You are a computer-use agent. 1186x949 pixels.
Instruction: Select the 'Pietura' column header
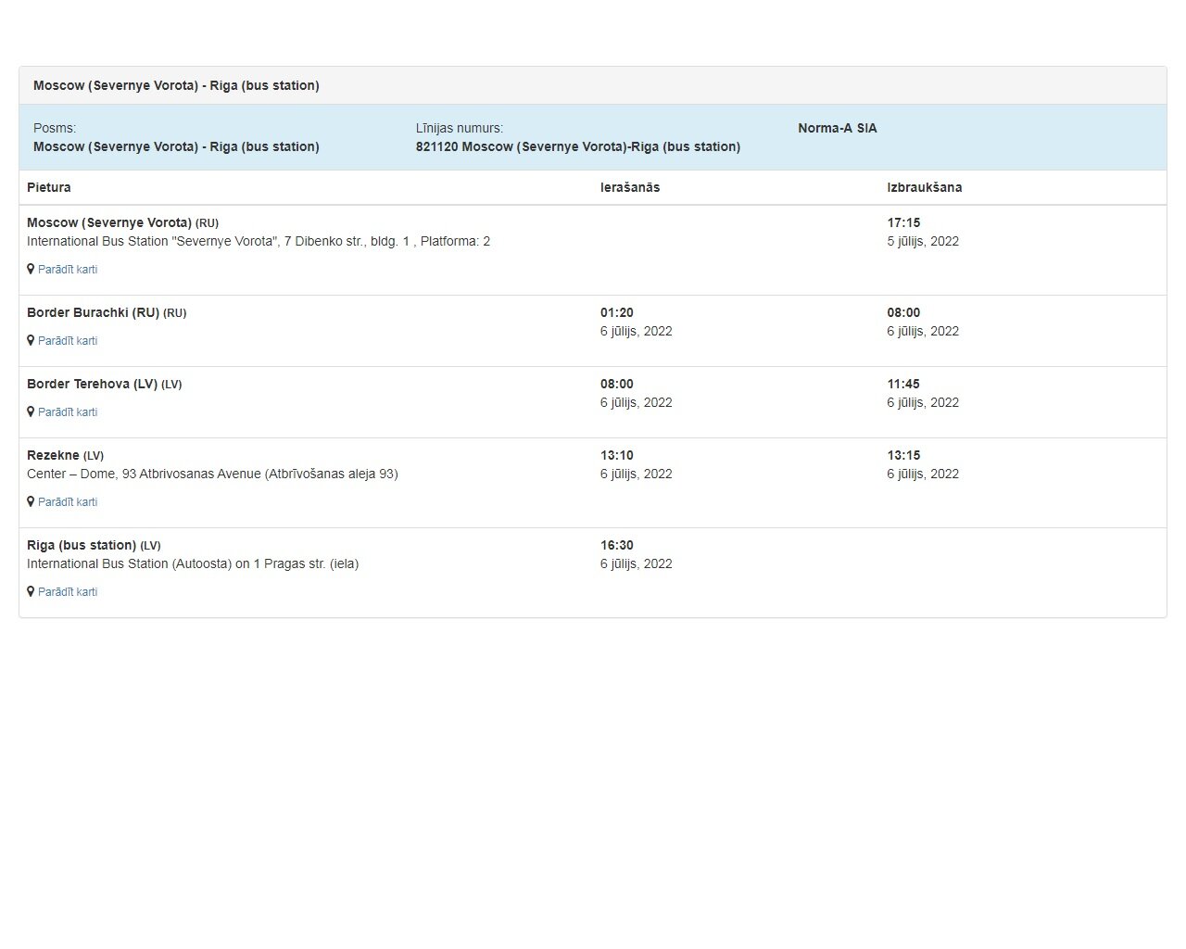click(49, 187)
